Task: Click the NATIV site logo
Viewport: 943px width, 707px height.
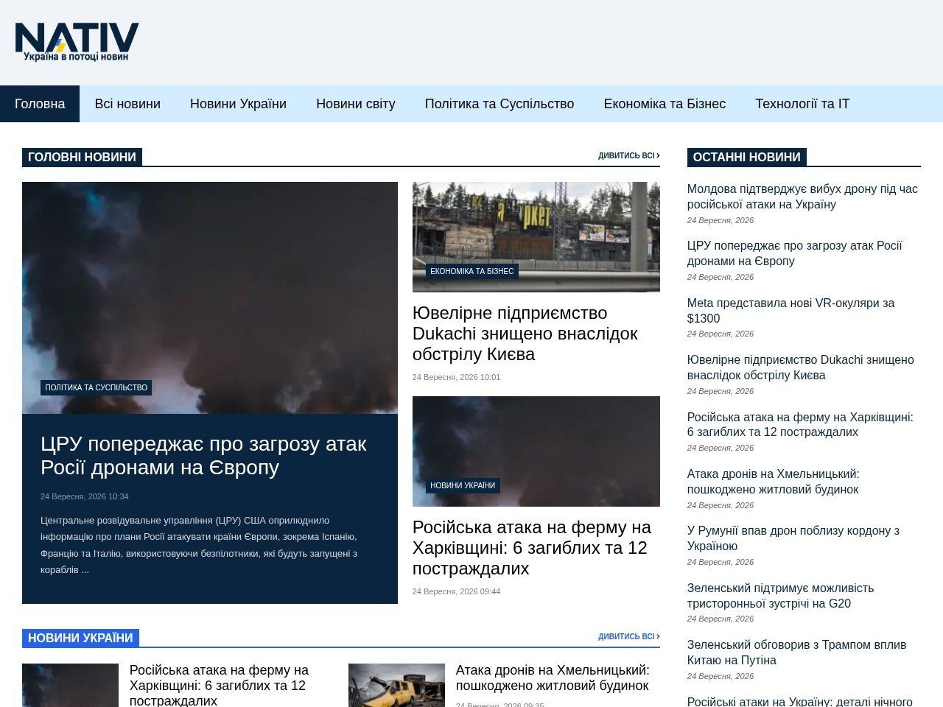Action: tap(77, 42)
